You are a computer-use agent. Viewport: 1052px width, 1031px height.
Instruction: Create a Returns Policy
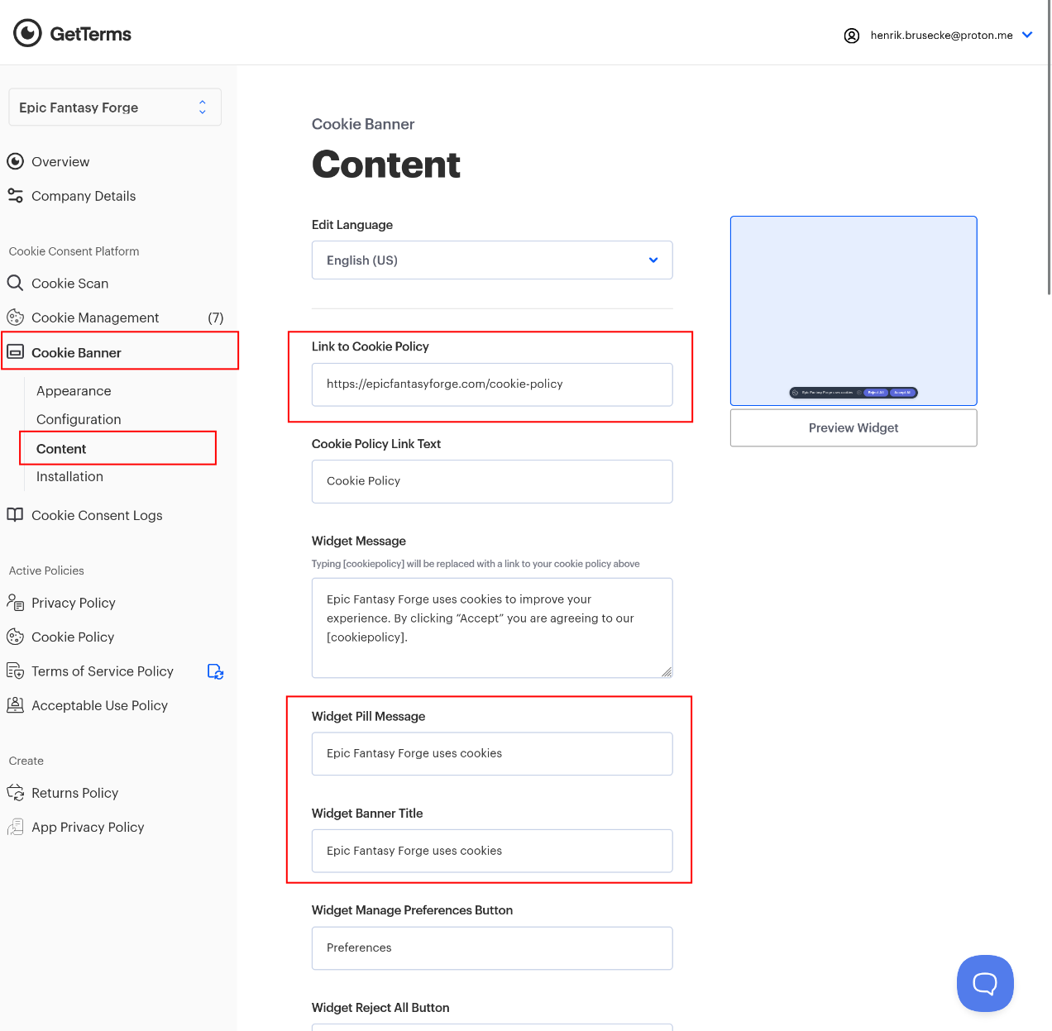coord(74,793)
